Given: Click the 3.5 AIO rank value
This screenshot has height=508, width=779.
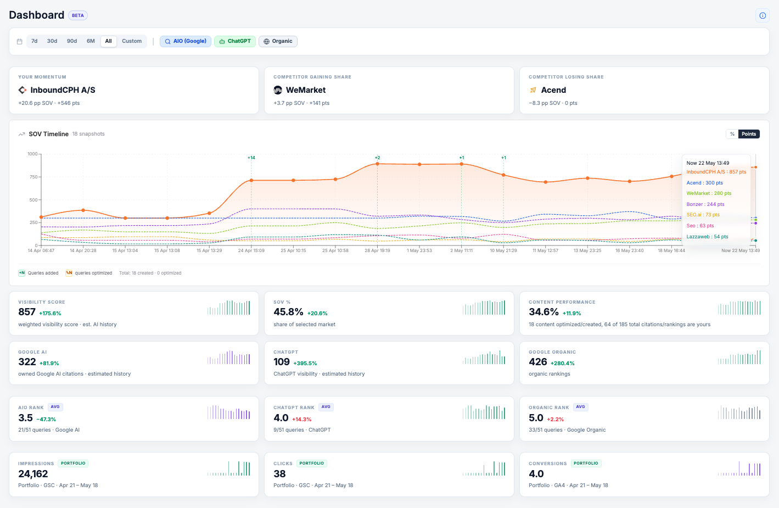Looking at the screenshot, I should [x=25, y=418].
